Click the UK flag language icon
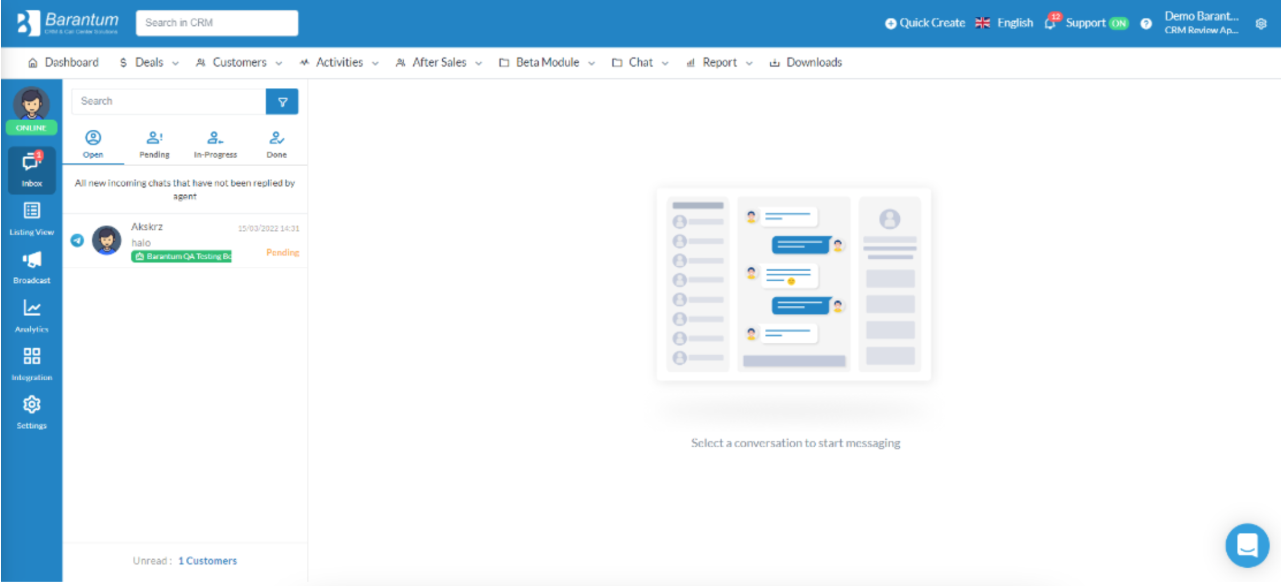Viewport: 1281px width, 586px height. tap(983, 23)
